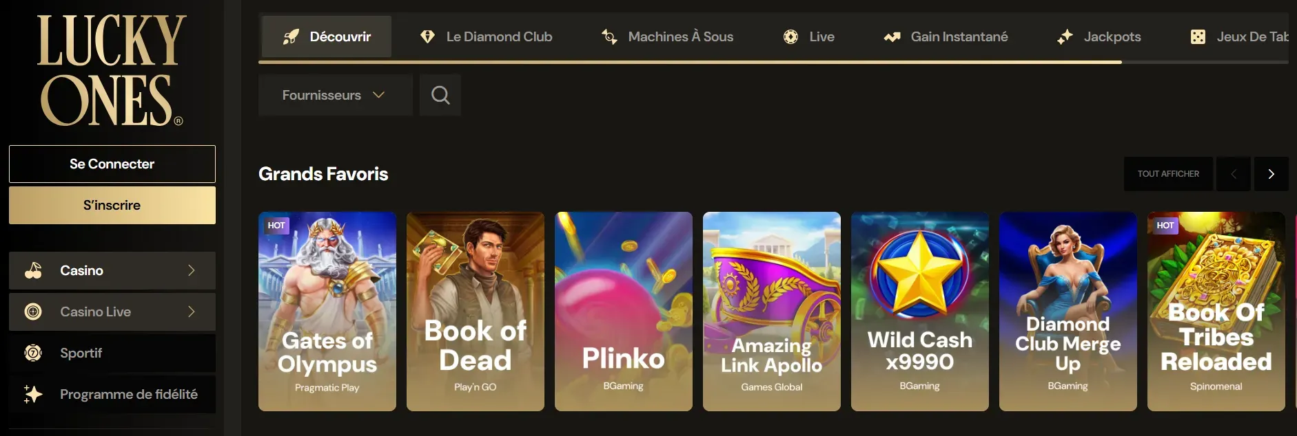Click the rocket icon on Découvrir tab
The height and width of the screenshot is (436, 1297).
291,36
